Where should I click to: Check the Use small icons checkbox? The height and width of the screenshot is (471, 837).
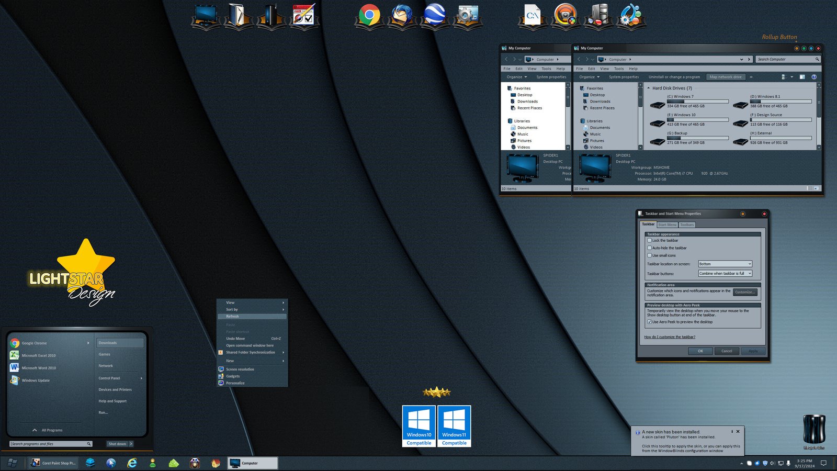point(649,255)
